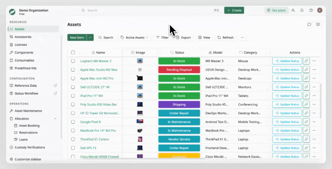Image resolution: width=332 pixels, height=169 pixels.
Task: Open the Filter option in toolbar
Action: [162, 38]
